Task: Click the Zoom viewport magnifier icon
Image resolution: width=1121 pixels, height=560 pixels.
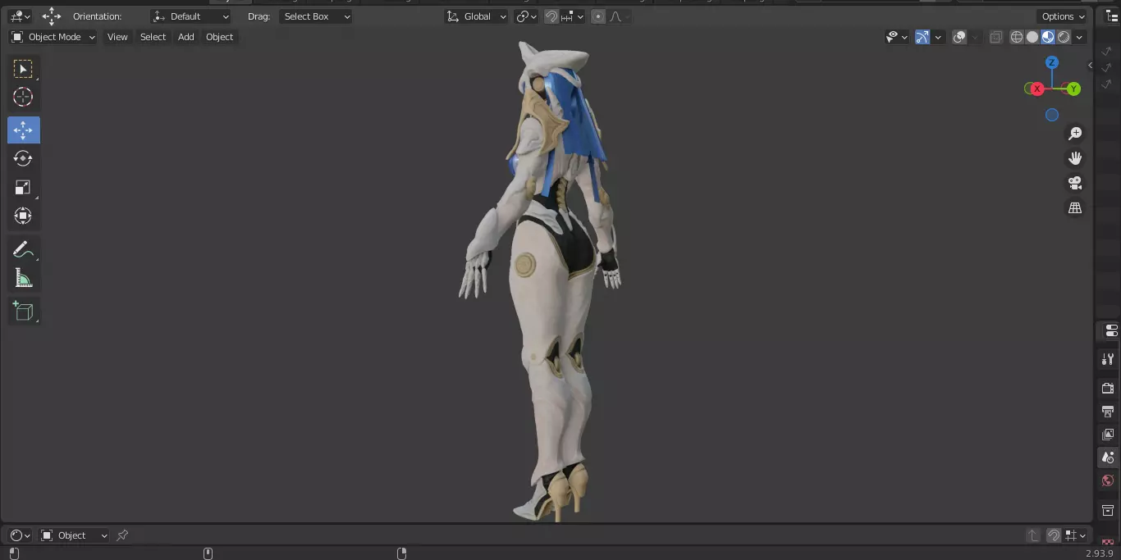Action: [x=1075, y=134]
